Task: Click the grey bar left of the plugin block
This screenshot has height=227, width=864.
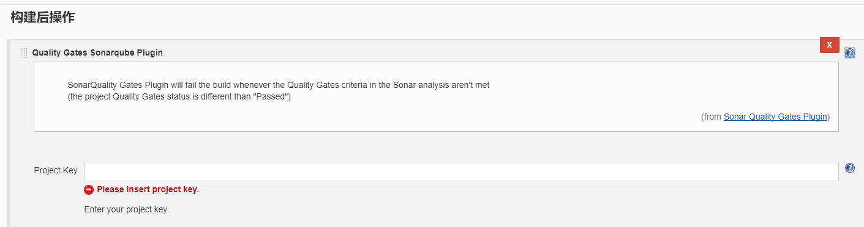Action: coord(9,133)
